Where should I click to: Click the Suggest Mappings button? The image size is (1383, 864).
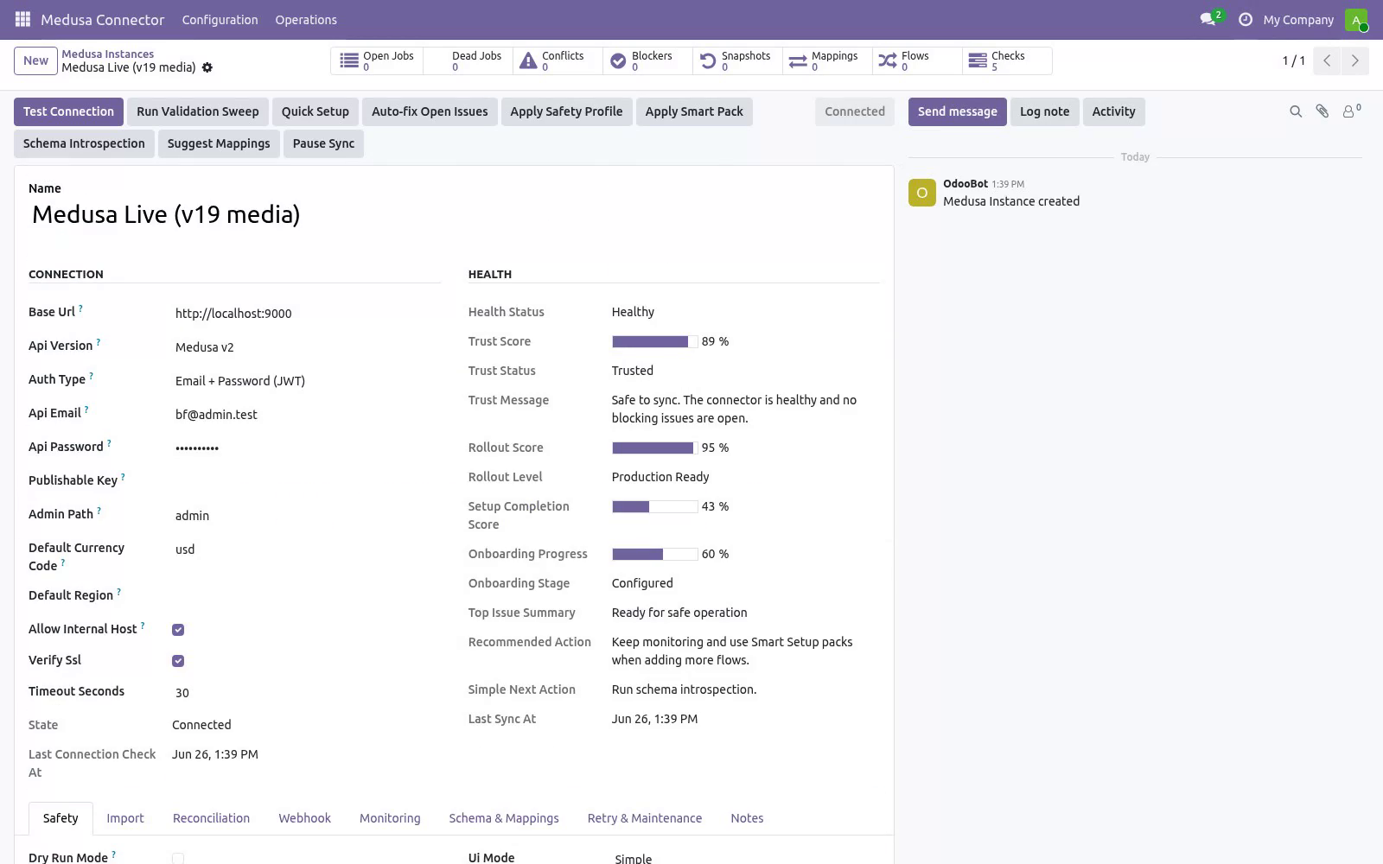219,143
